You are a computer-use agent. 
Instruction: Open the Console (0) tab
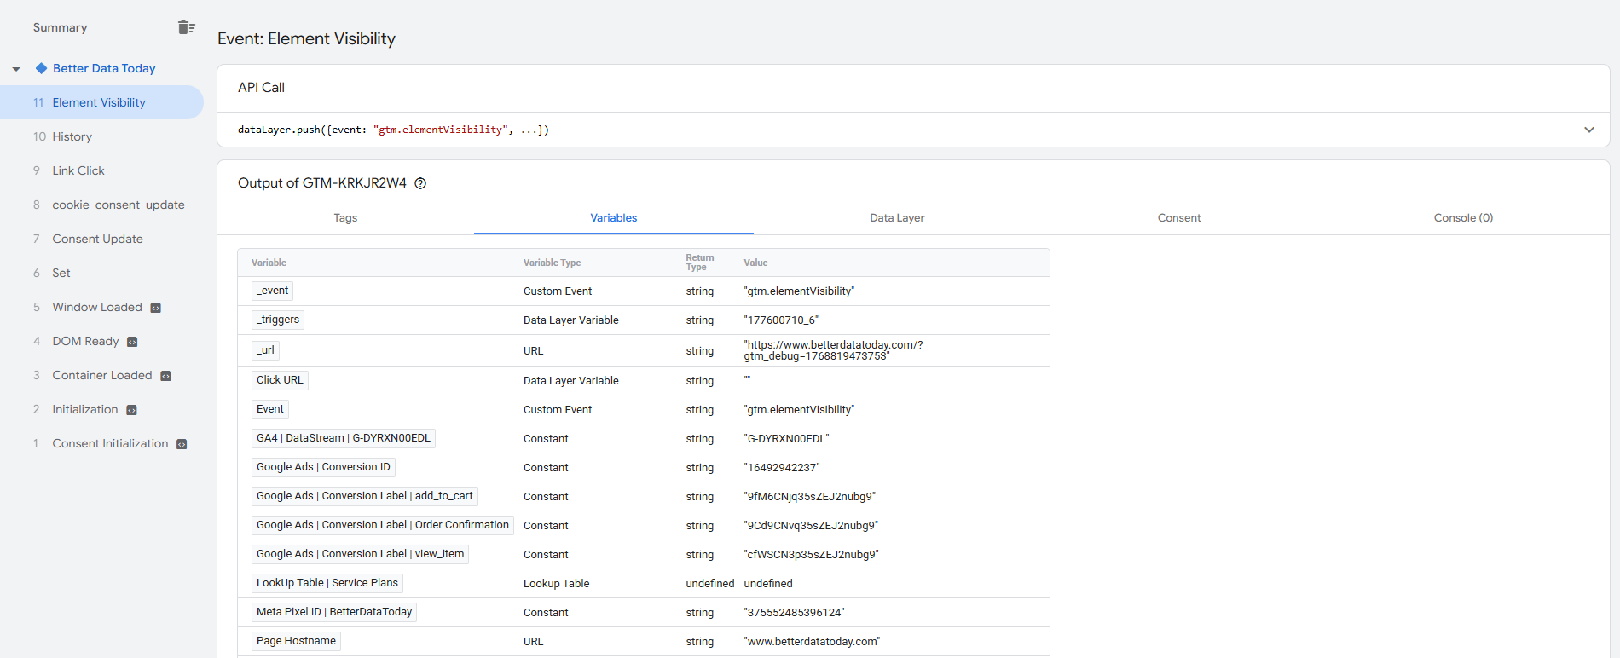pyautogui.click(x=1463, y=218)
